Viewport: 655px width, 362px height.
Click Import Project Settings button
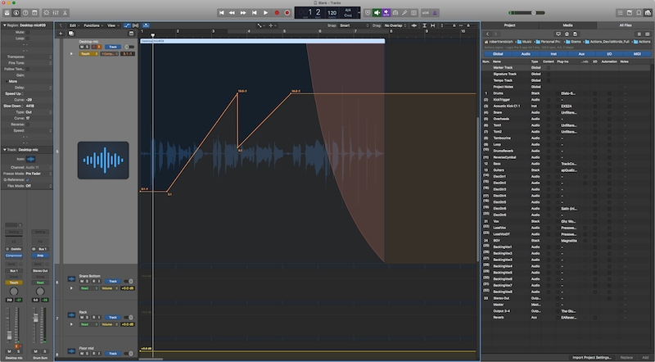tap(593, 357)
